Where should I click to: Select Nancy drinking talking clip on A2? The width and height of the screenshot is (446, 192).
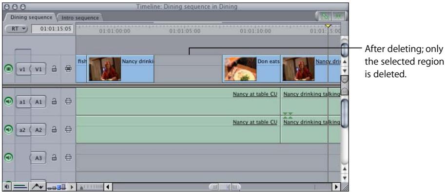point(310,129)
